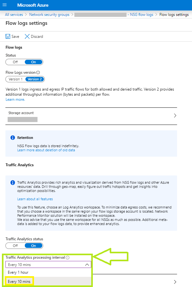Open Learn more about deletion of old data
The height and width of the screenshot is (287, 192).
46,150
